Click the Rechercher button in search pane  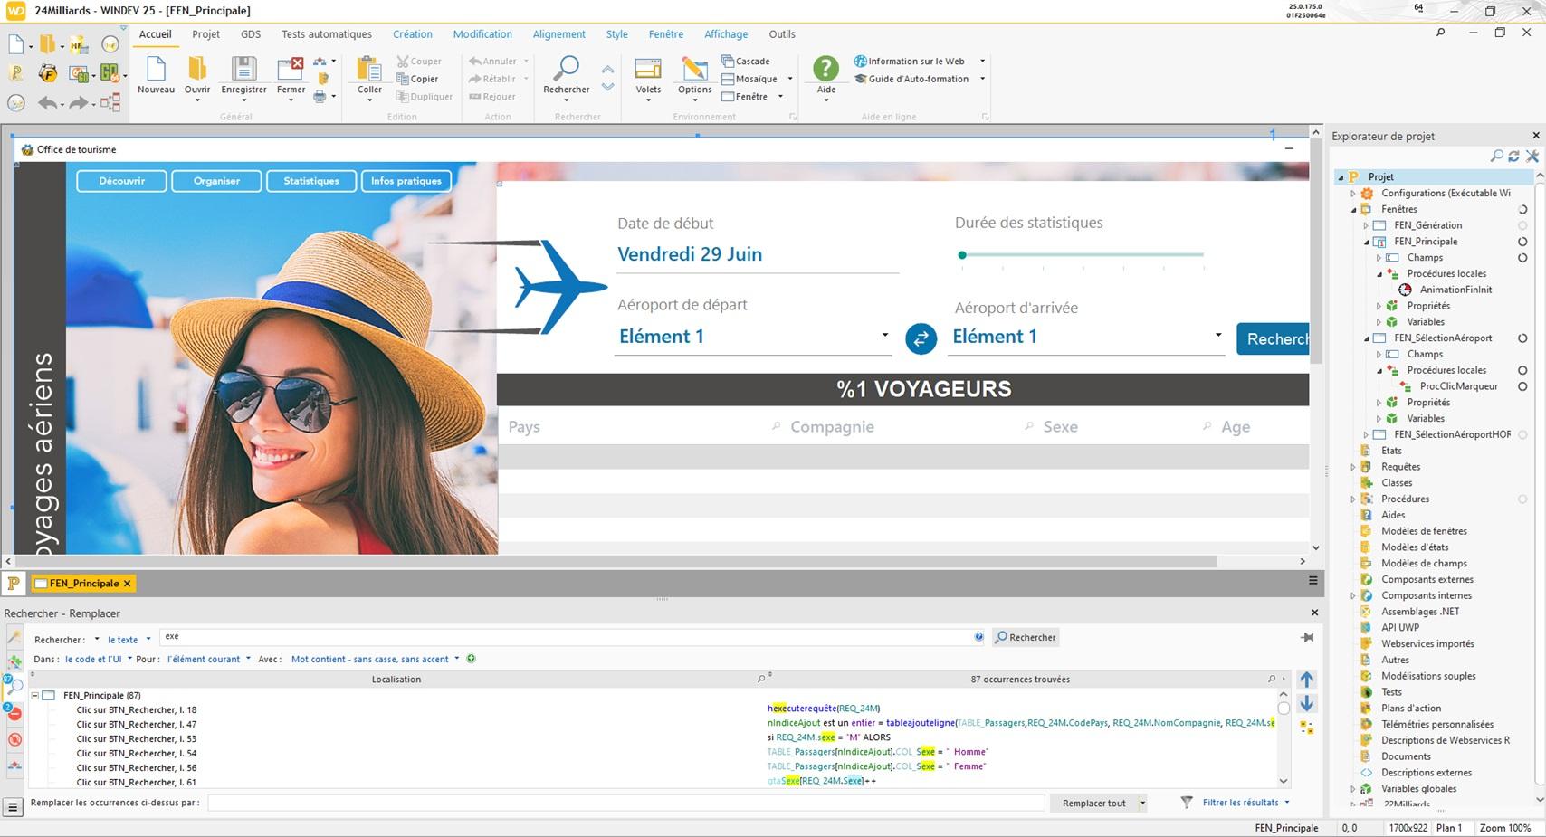(1026, 637)
